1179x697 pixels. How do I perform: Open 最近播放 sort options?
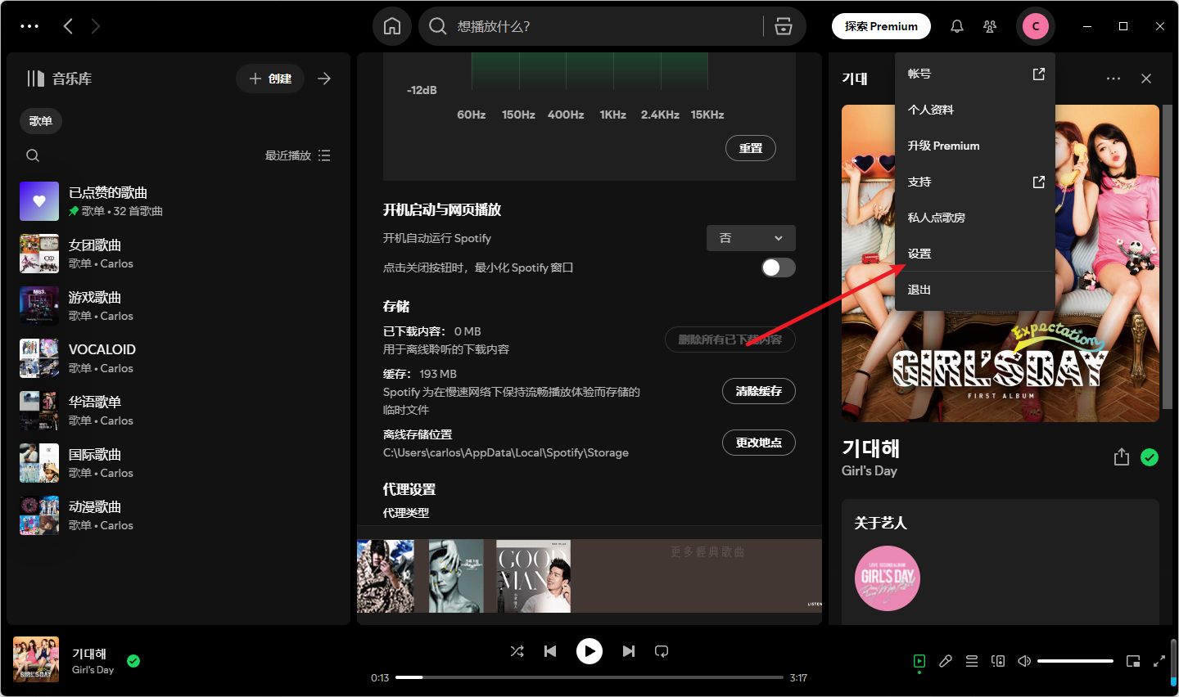pyautogui.click(x=298, y=155)
